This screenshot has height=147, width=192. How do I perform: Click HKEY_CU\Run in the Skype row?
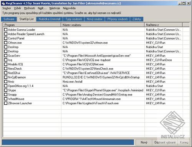click(156, 90)
